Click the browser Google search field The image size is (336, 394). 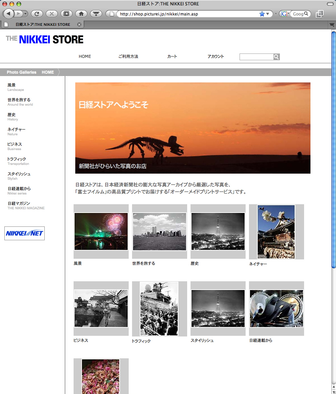click(x=298, y=14)
